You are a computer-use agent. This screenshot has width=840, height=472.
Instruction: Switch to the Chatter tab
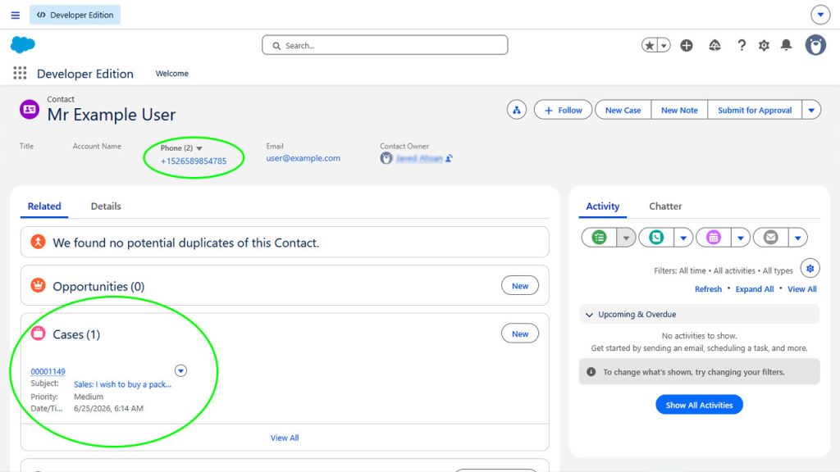point(665,206)
